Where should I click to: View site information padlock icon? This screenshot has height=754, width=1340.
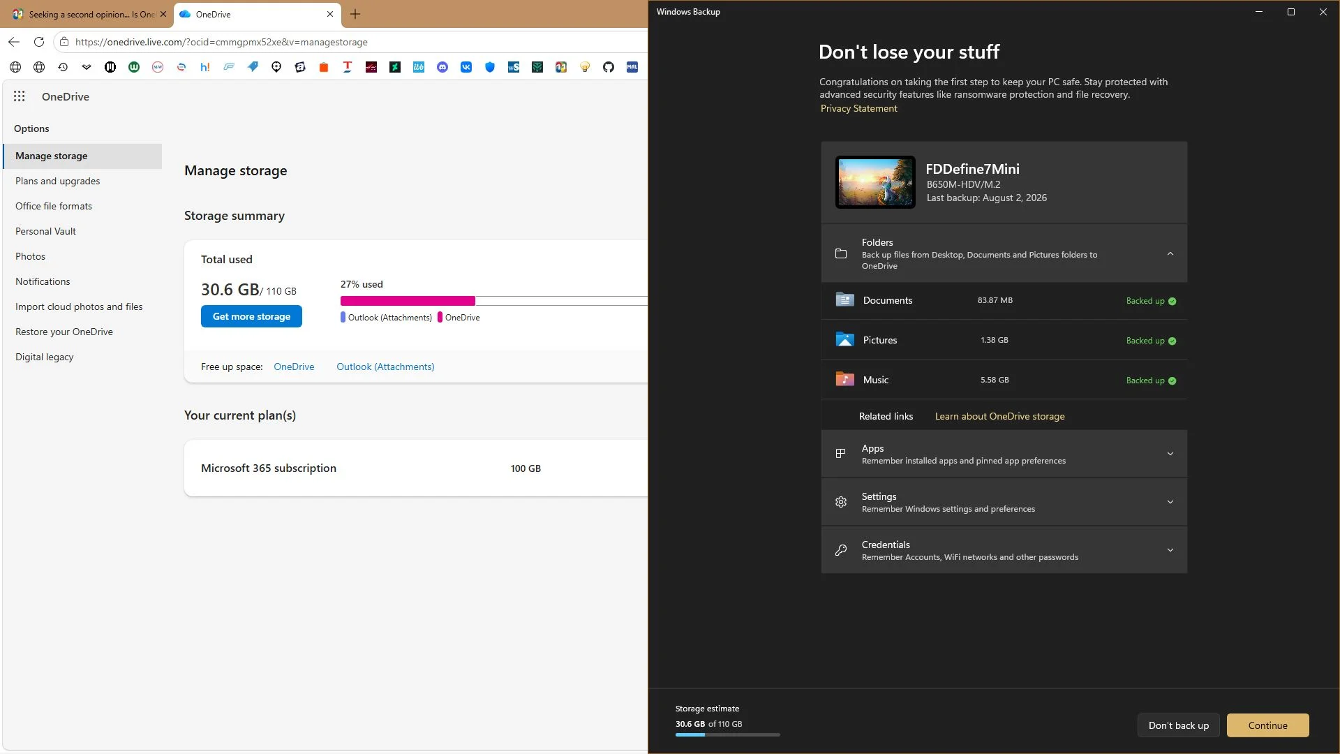[64, 42]
